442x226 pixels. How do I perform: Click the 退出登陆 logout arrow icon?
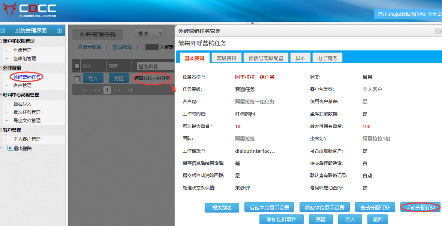click(x=10, y=148)
